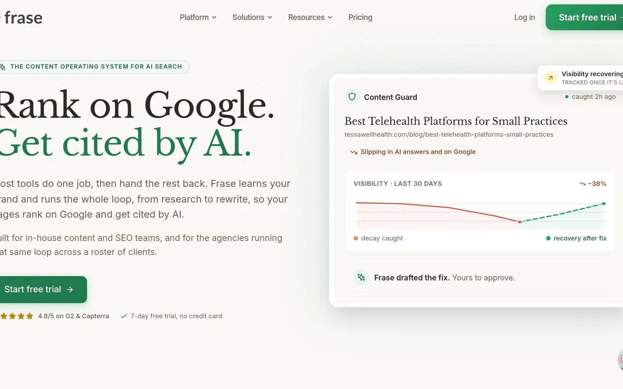Click the green recovery endpoint on chart
This screenshot has height=389, width=623.
coord(604,203)
